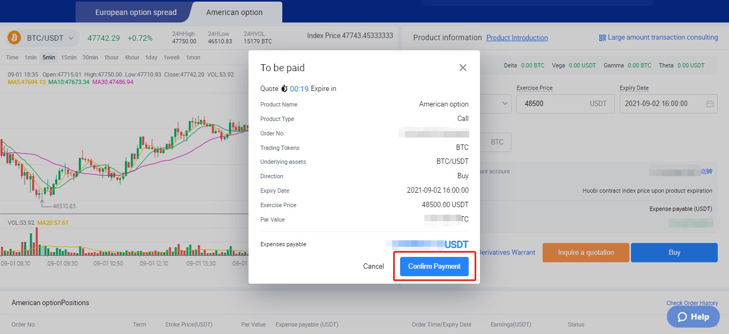Click the Bitcoin coin icon

(x=14, y=38)
